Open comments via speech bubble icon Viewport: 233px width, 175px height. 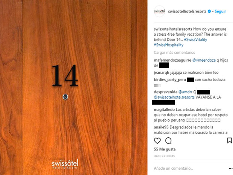[168, 141]
